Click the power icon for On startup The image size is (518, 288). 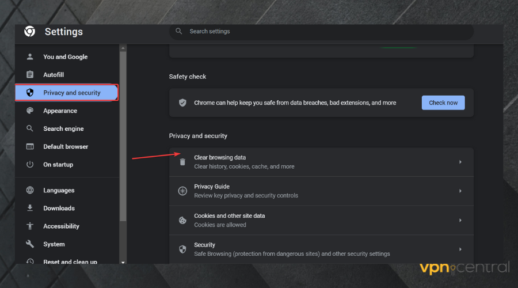click(30, 164)
